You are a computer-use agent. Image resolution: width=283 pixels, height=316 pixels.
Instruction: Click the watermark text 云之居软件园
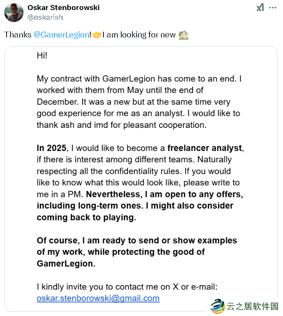coord(252,307)
